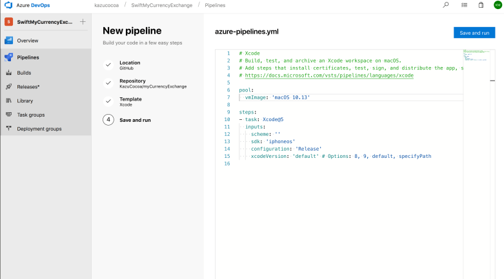This screenshot has width=504, height=279.
Task: Go to SwiftMyCurrencyExchange breadcrumb
Action: [x=162, y=5]
